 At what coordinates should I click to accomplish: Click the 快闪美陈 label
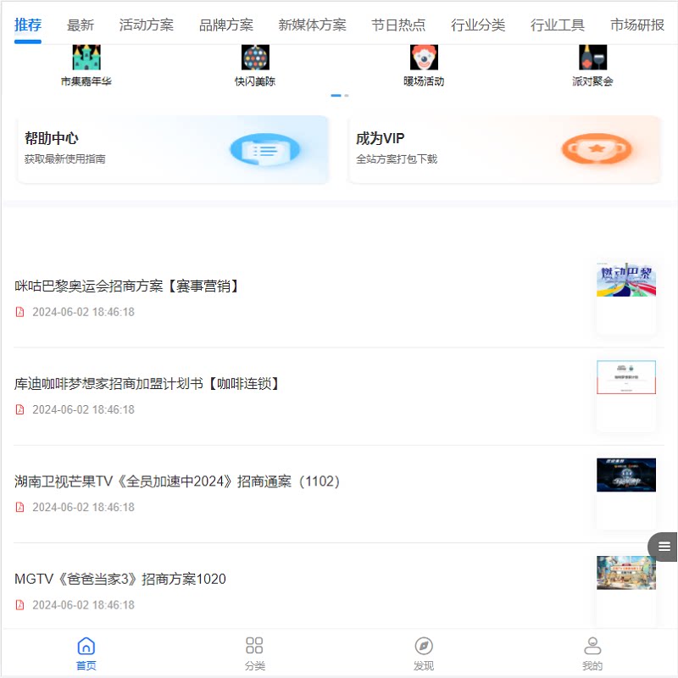click(255, 81)
